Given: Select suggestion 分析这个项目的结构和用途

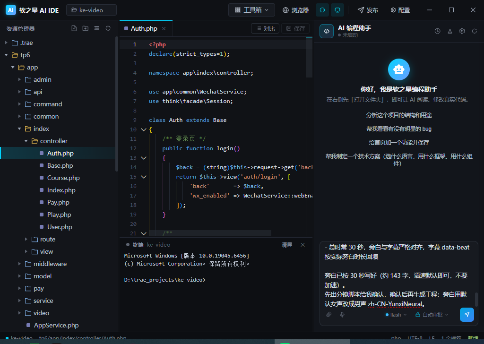Looking at the screenshot, I should [399, 115].
